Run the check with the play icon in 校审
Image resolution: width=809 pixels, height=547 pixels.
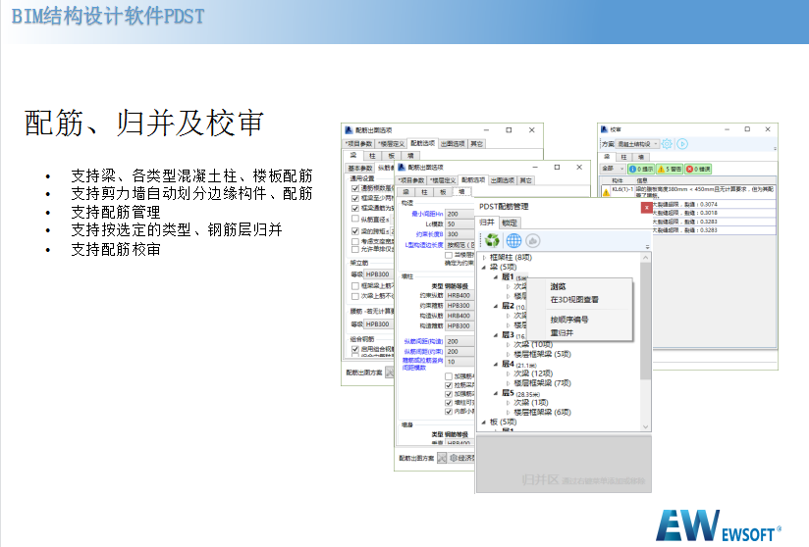682,144
